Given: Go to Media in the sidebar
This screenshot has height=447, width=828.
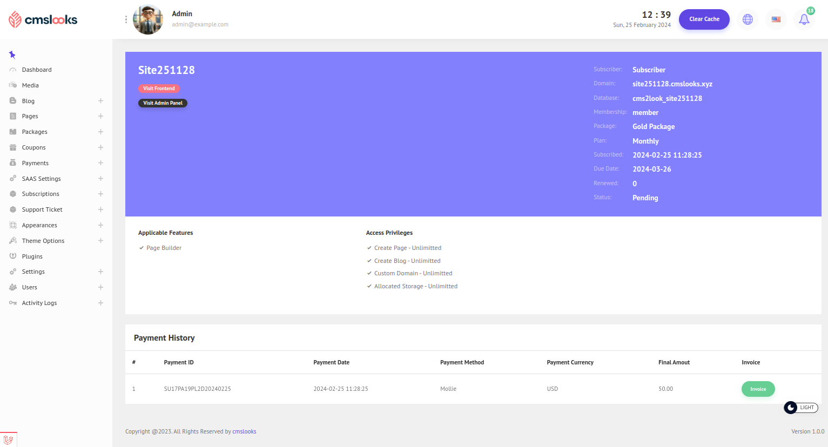Looking at the screenshot, I should 30,85.
